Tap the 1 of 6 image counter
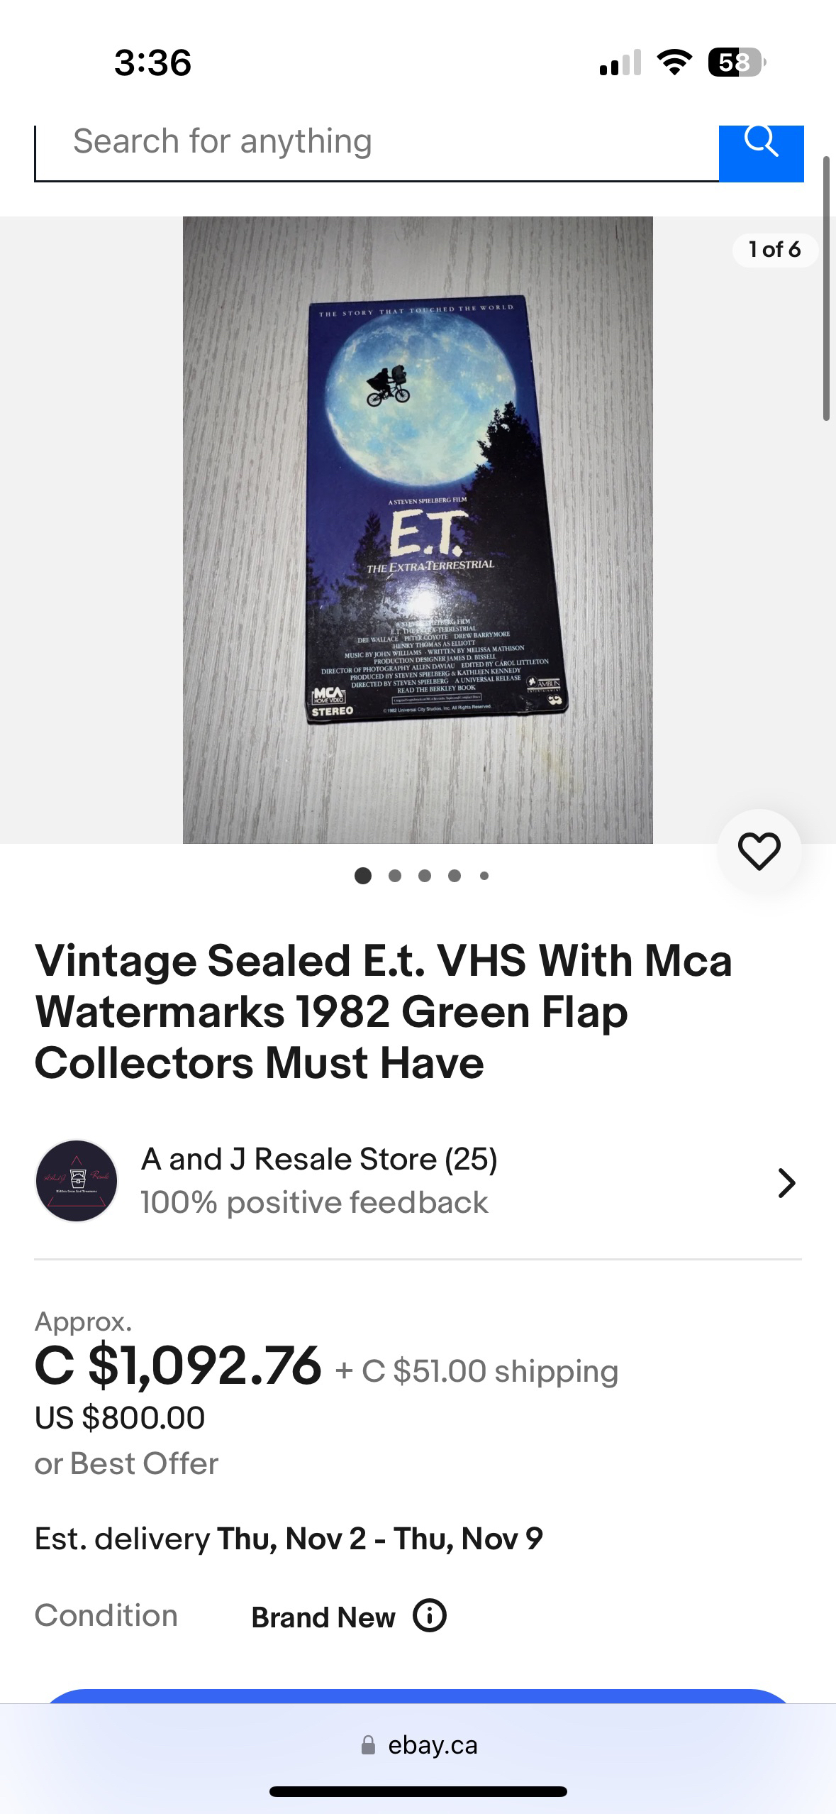The height and width of the screenshot is (1814, 836). [774, 249]
